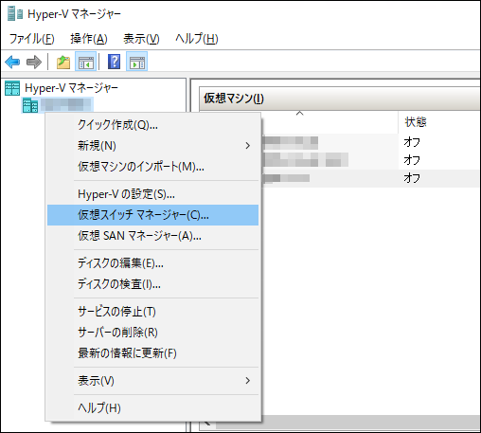Select Hyper-V マネージャー tree root label
Viewport: 481px width, 433px height.
pyautogui.click(x=71, y=88)
